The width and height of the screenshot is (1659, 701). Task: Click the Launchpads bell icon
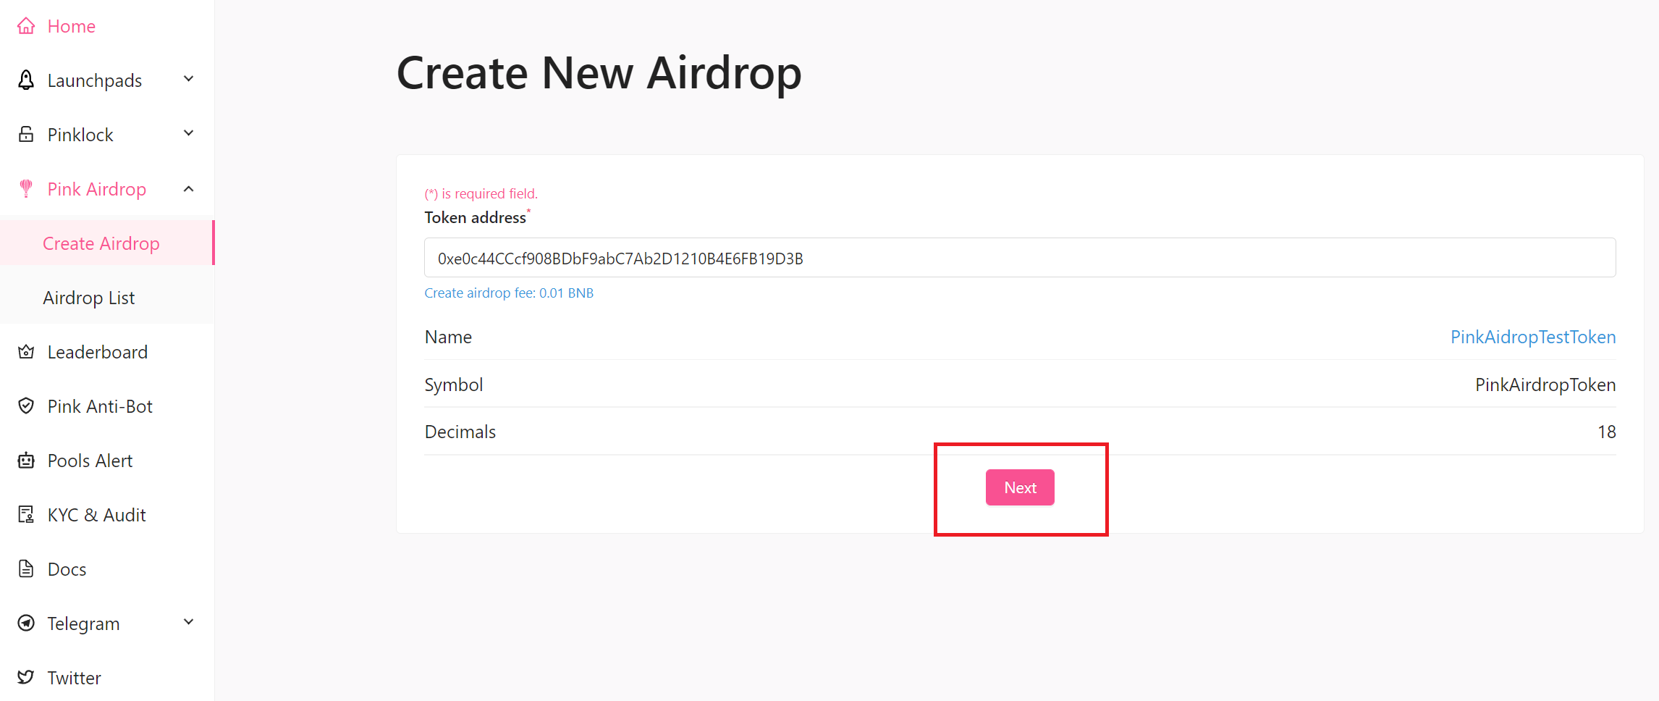[x=25, y=80]
